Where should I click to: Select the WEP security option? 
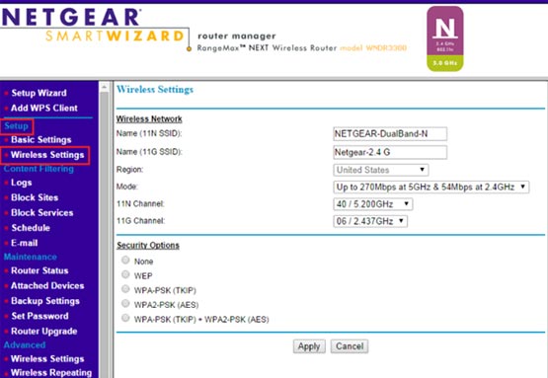[x=125, y=274]
